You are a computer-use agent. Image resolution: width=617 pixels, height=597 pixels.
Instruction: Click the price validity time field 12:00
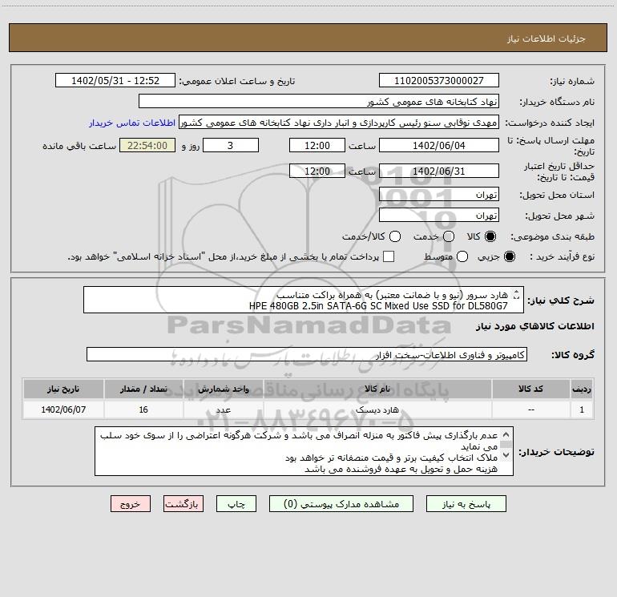pyautogui.click(x=317, y=171)
